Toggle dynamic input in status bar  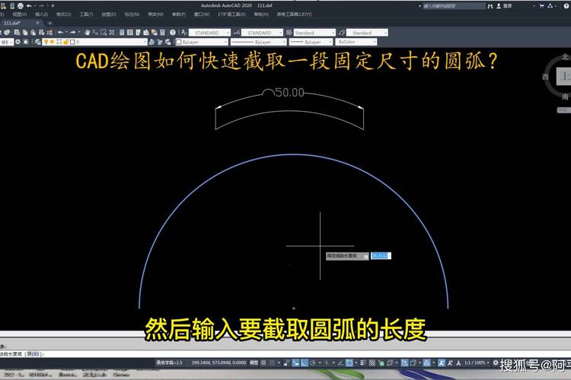click(x=295, y=363)
